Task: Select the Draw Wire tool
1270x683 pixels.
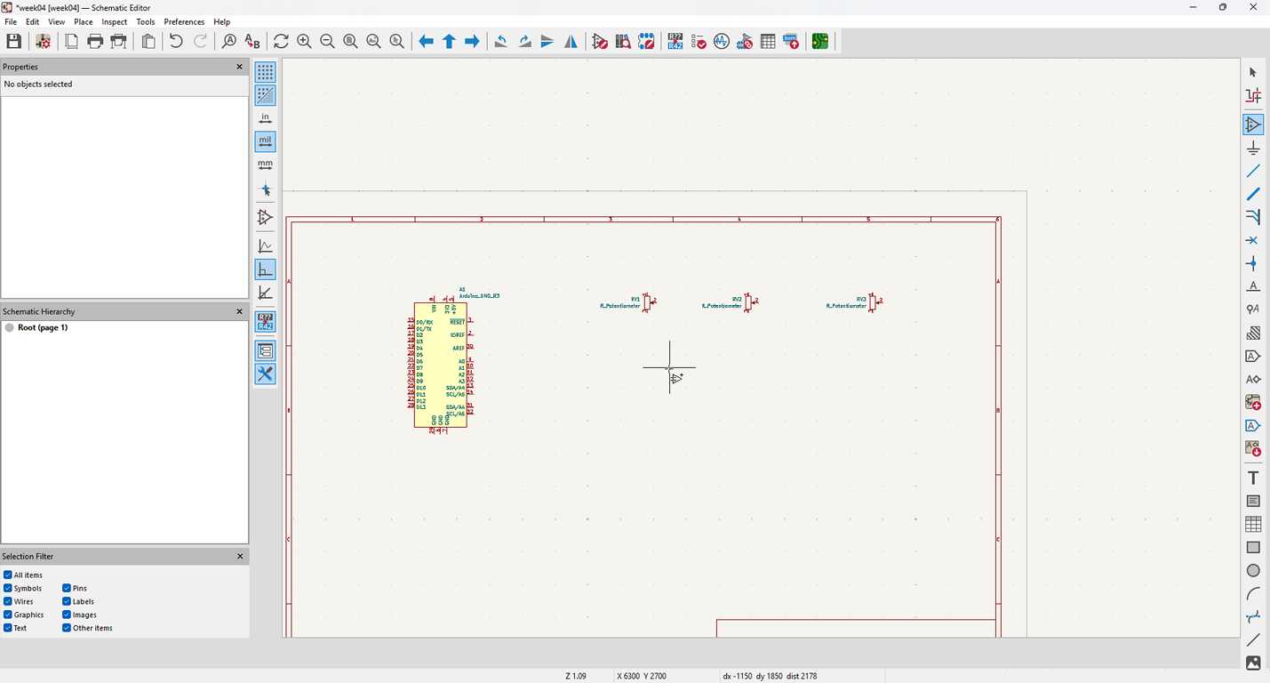Action: (1253, 171)
